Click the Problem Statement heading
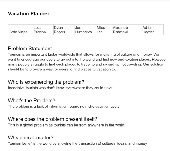170x151 pixels. pyautogui.click(x=30, y=49)
